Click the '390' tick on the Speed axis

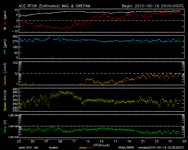point(15,89)
